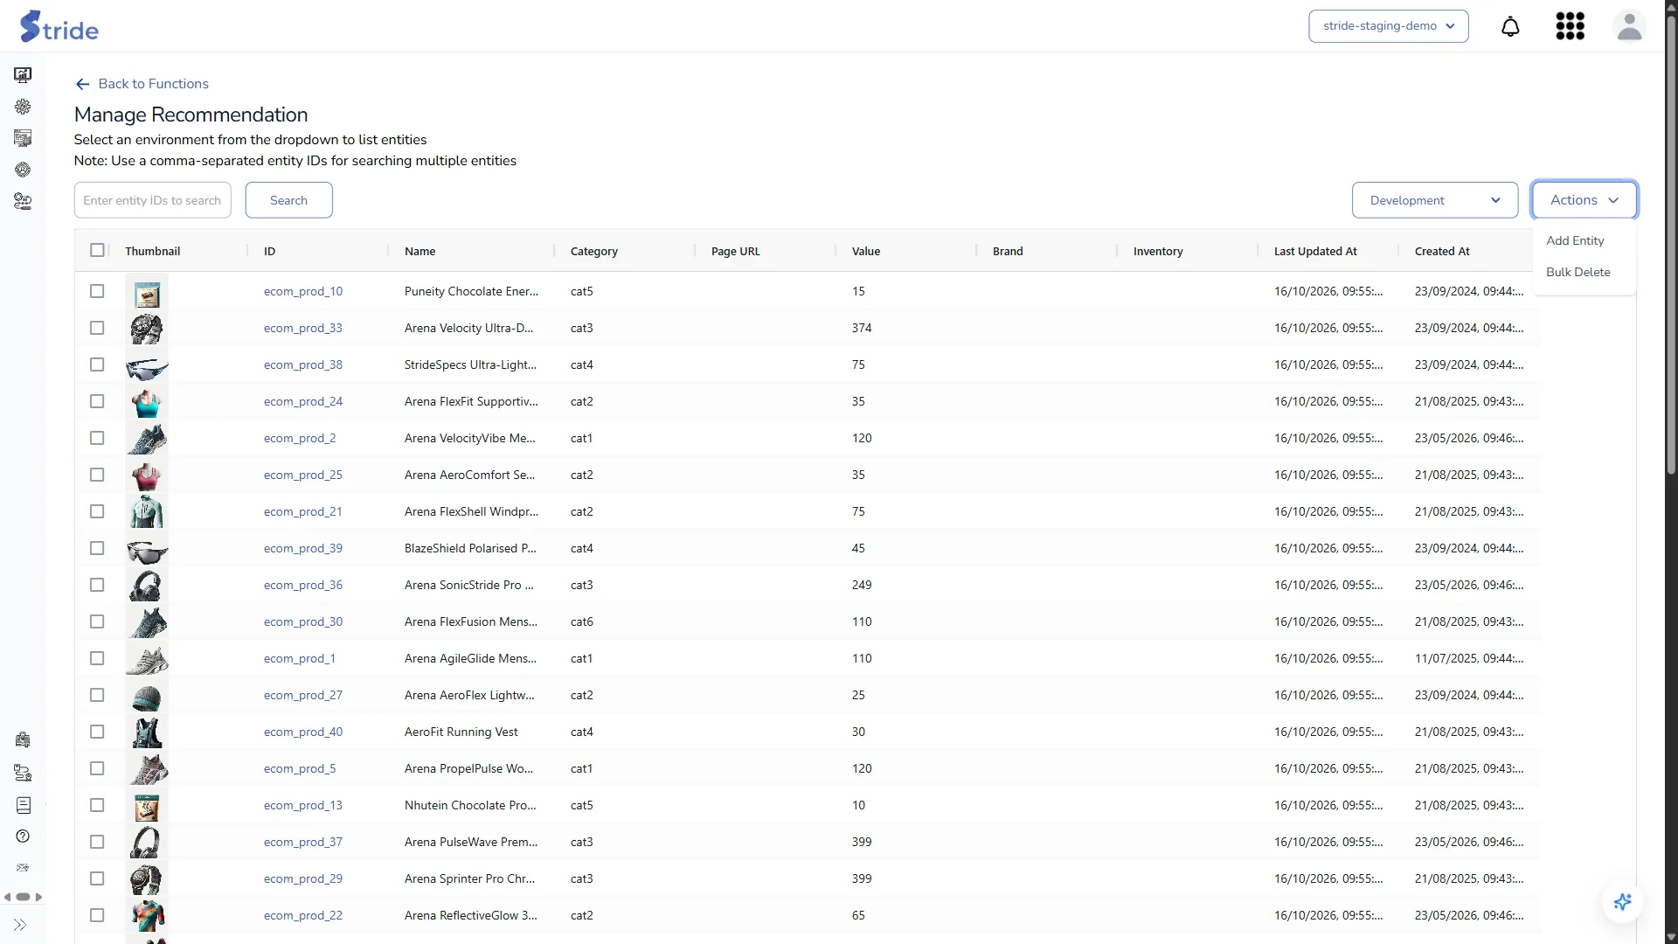Click the Category column header
Screen dimensions: 1678x944
pos(593,251)
